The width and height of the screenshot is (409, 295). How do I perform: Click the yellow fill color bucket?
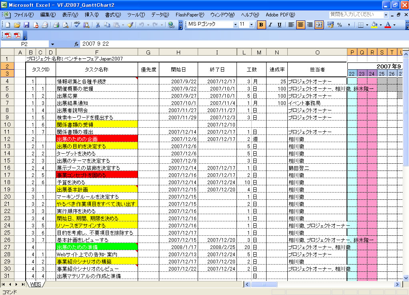374,25
